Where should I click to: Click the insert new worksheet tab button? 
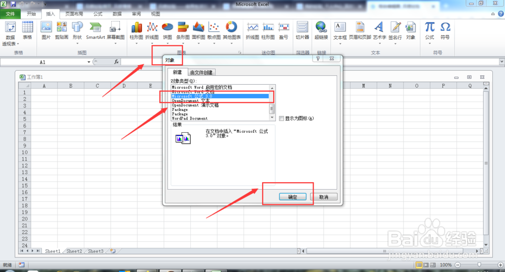point(113,251)
